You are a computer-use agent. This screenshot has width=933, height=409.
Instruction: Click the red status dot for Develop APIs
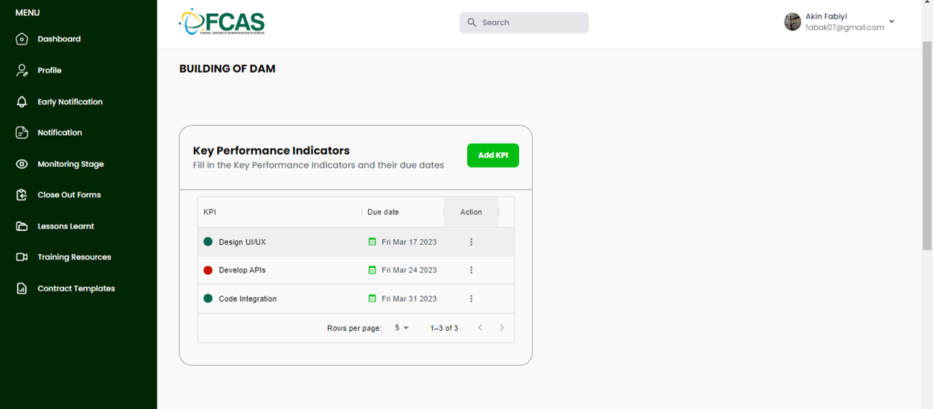click(x=208, y=270)
